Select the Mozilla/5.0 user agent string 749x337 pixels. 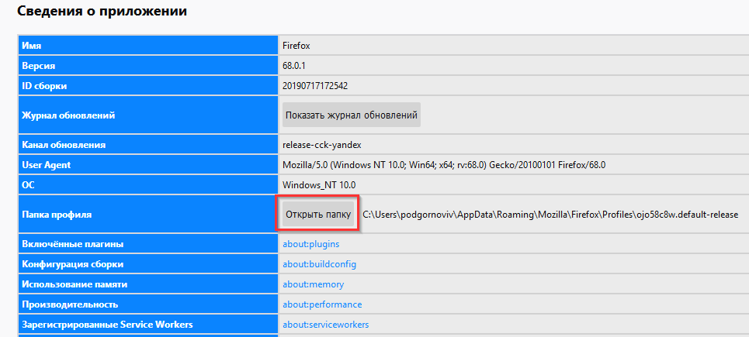[x=444, y=165]
